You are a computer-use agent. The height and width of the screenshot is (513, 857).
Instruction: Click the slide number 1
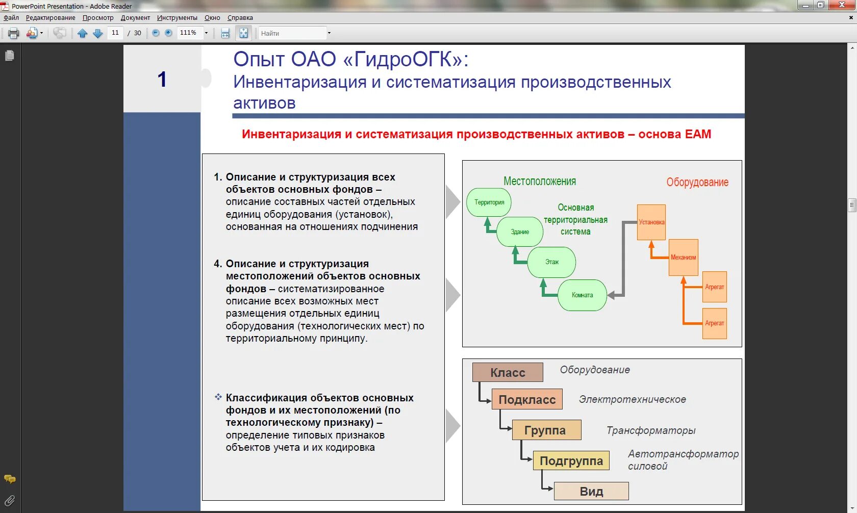click(x=162, y=80)
